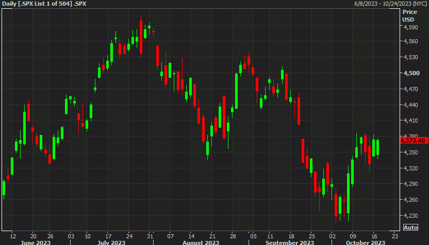This screenshot has height=245, width=429.
Task: Click the Price USD axis header
Action: click(x=409, y=16)
